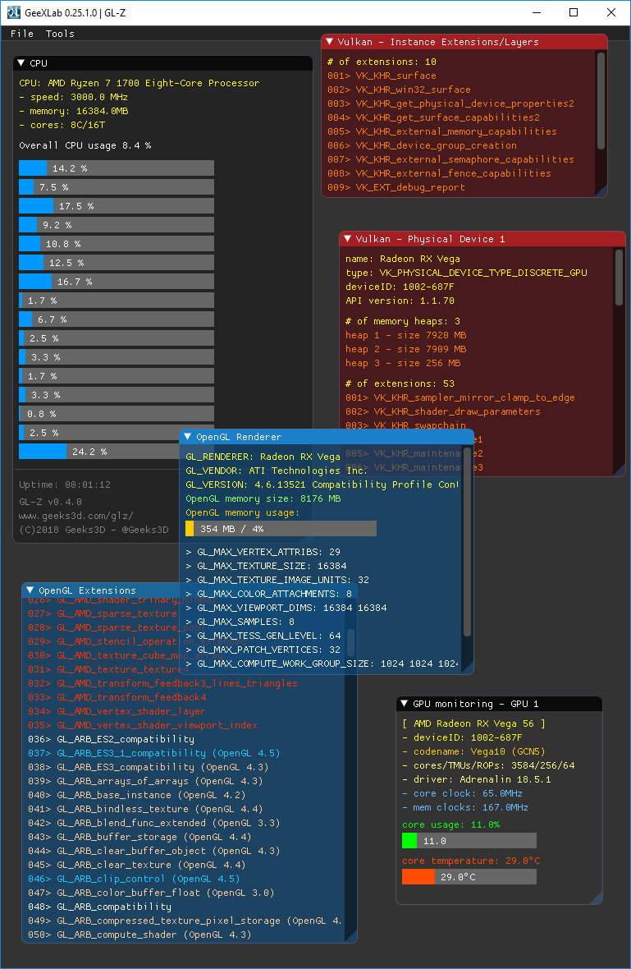Click the deviceID: 1002-687F line in Vulkan panel
Screen dimensions: 631x969
tap(400, 287)
